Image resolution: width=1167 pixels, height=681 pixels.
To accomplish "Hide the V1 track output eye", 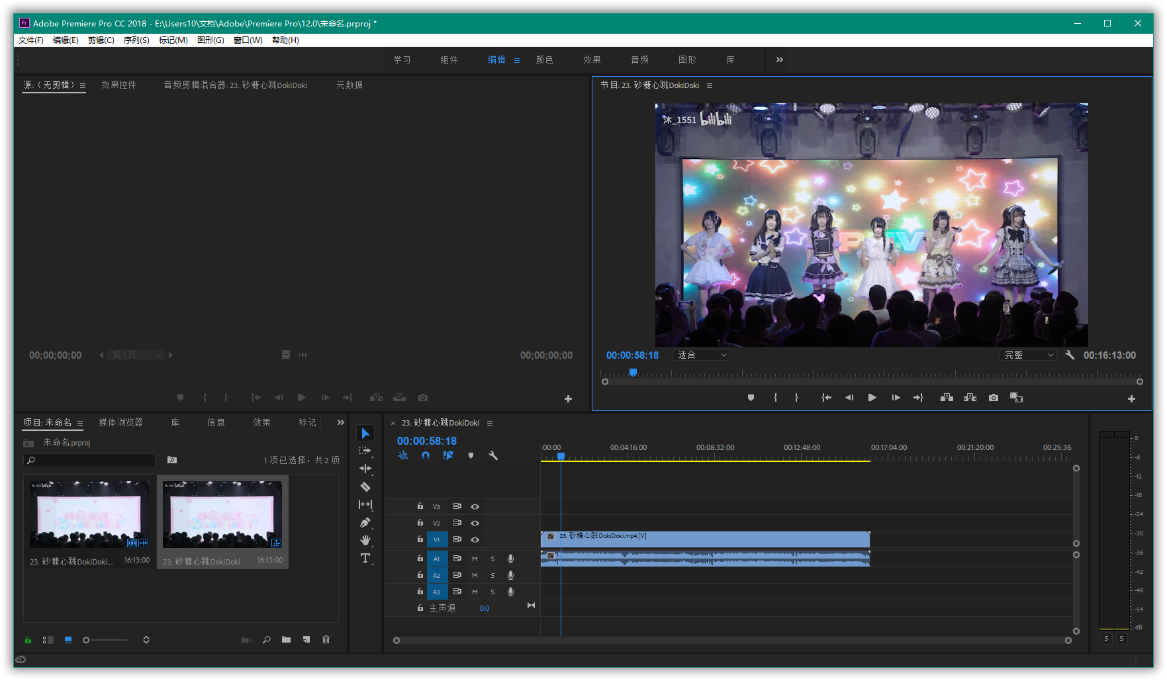I will click(x=475, y=540).
